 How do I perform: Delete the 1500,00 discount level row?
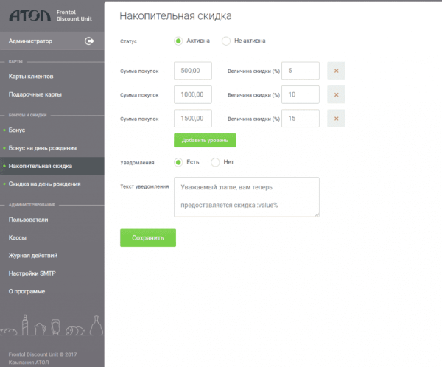pyautogui.click(x=336, y=119)
